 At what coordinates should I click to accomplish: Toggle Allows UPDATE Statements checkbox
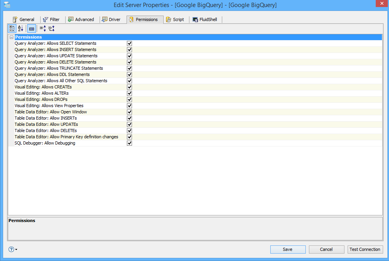(130, 56)
